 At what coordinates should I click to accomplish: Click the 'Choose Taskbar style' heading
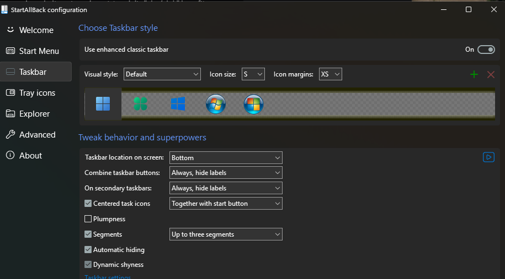pos(118,28)
